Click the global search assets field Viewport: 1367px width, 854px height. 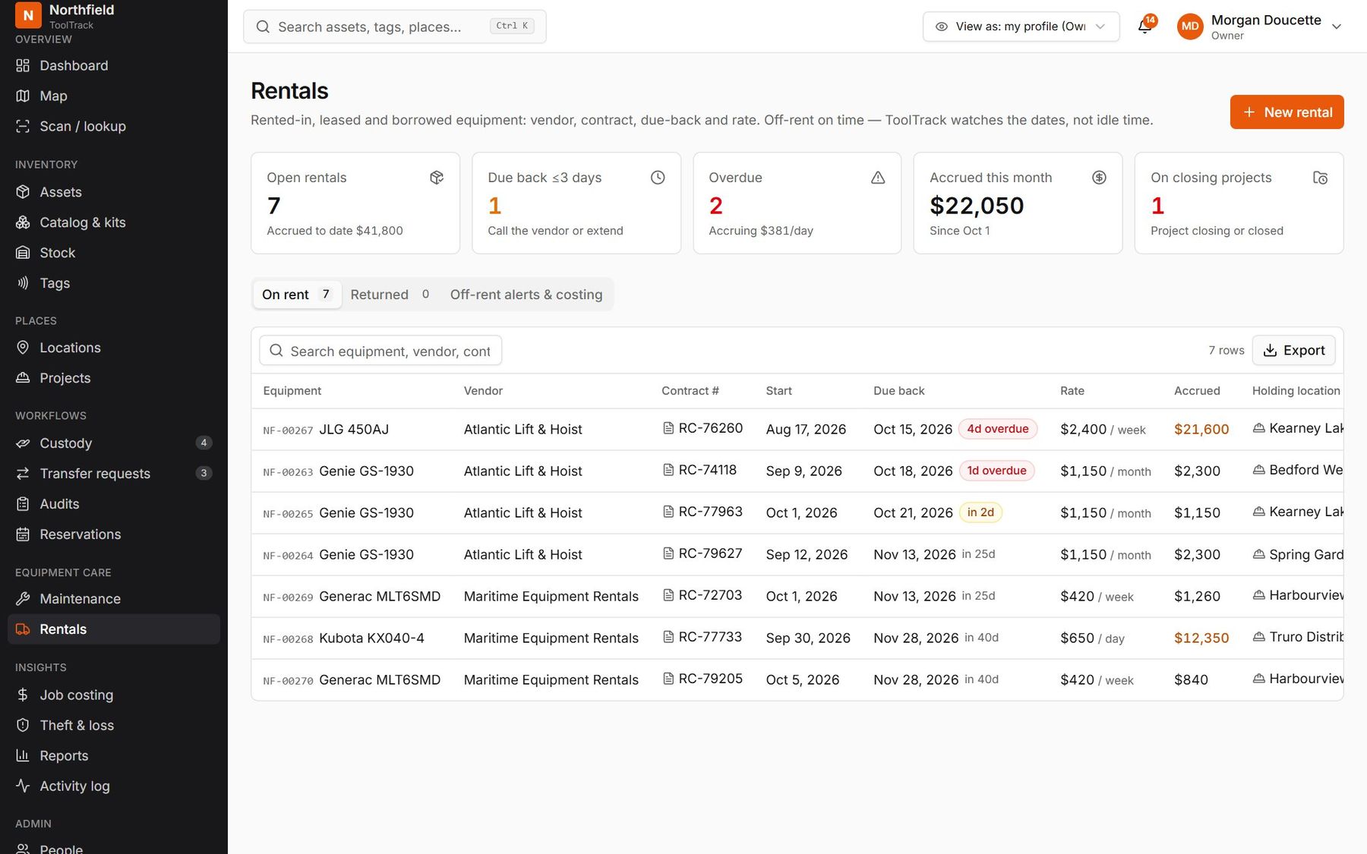394,27
